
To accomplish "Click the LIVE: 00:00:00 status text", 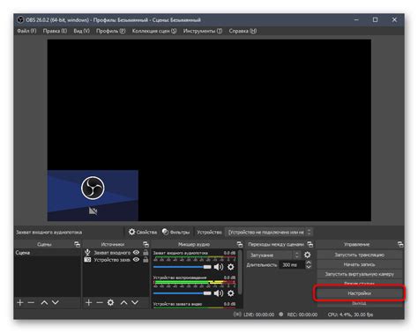I will [x=259, y=314].
